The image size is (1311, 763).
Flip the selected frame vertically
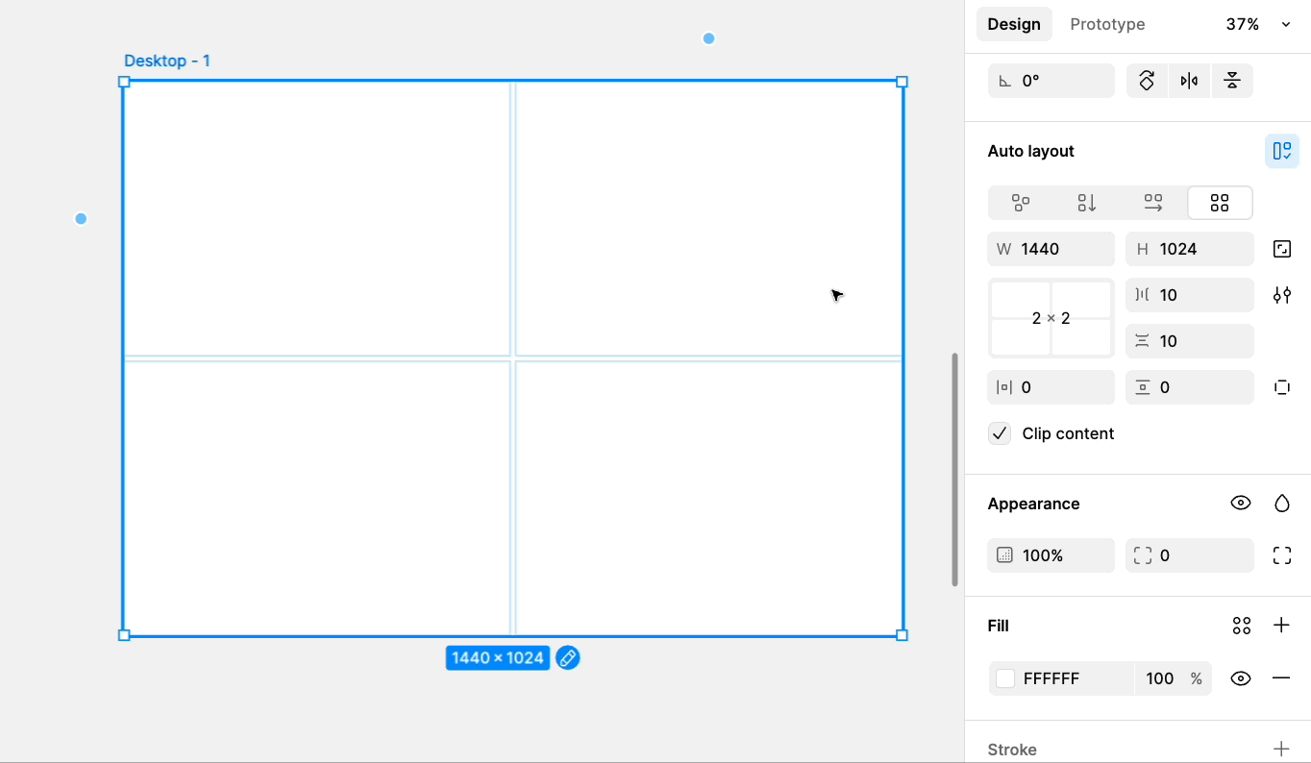click(x=1232, y=80)
